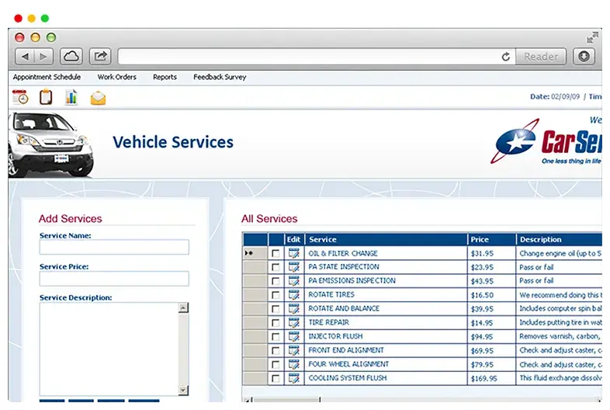Select the TIRE REPAIR checkbox
This screenshot has height=410, width=610.
tap(276, 323)
